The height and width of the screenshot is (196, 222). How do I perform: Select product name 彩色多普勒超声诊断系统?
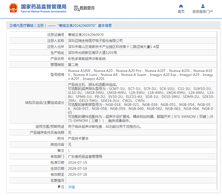87,59
